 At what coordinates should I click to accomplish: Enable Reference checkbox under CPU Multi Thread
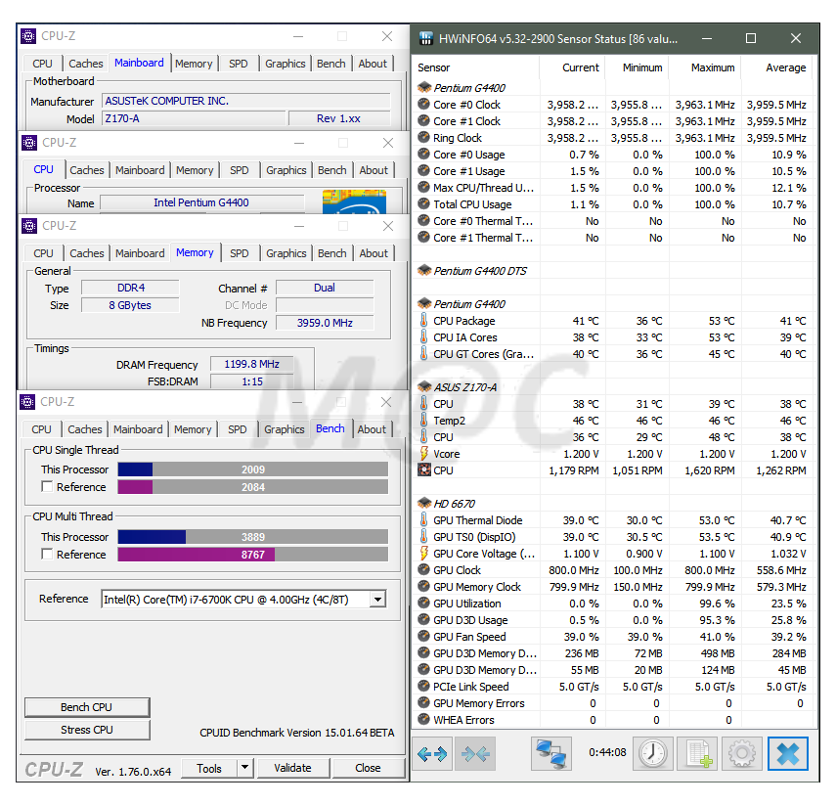coord(47,554)
